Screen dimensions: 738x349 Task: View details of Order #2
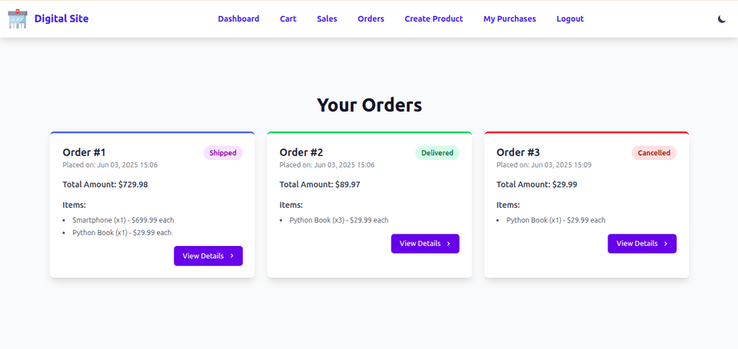[x=425, y=244]
